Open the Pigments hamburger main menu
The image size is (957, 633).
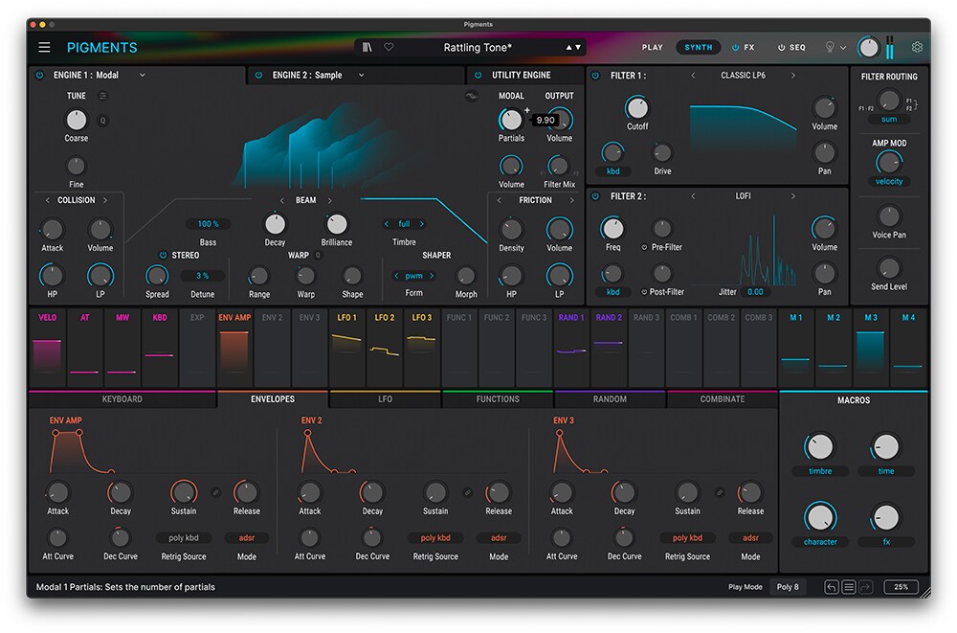pyautogui.click(x=44, y=47)
